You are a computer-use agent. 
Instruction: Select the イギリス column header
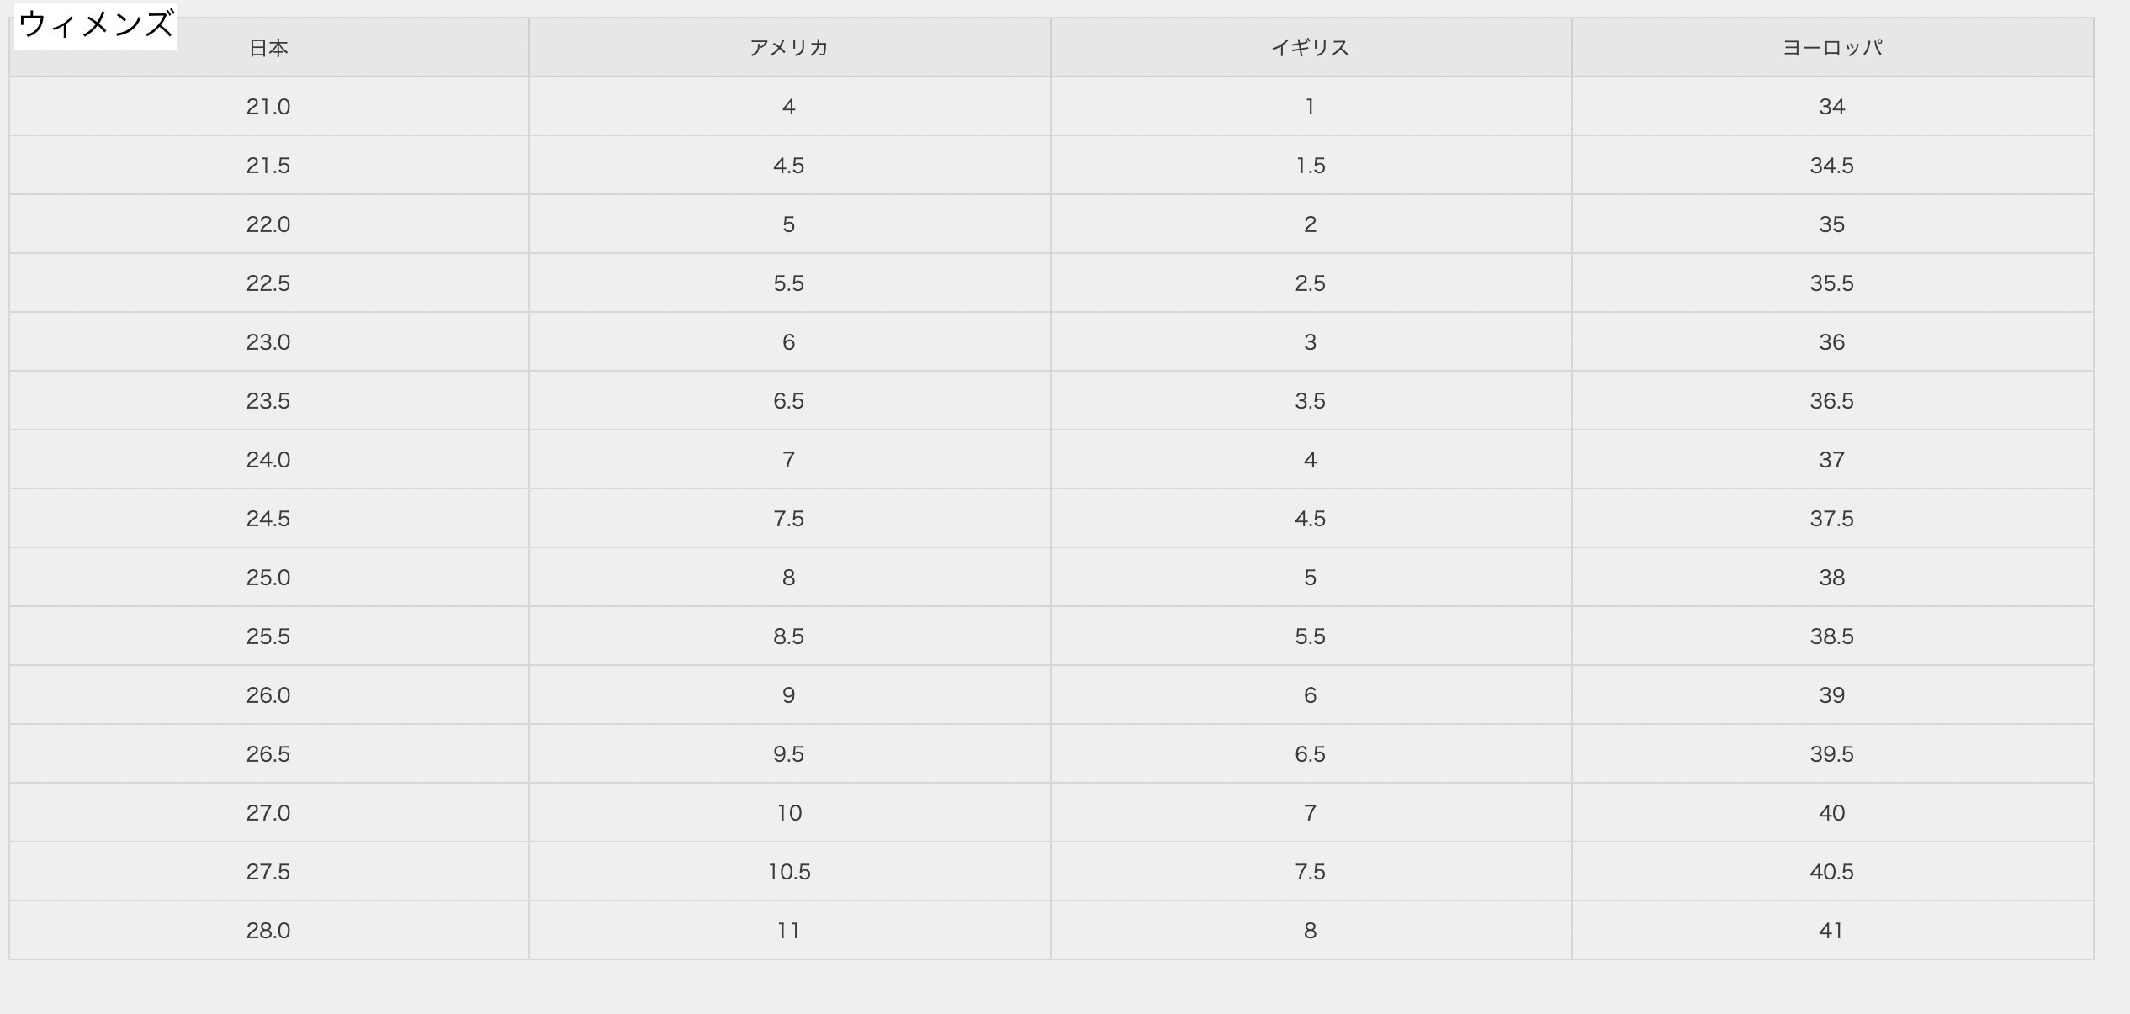[x=1311, y=48]
